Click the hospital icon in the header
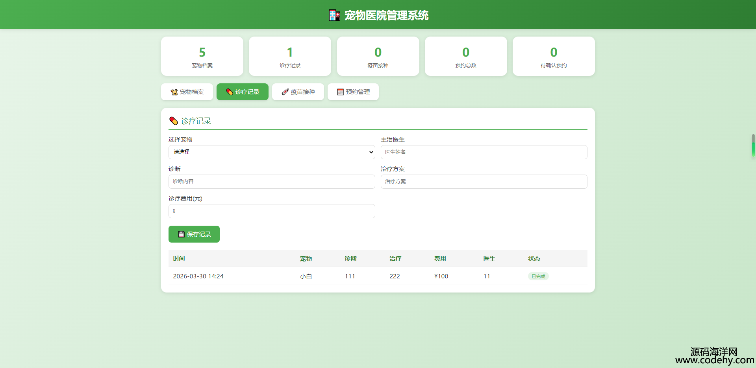 click(x=334, y=15)
